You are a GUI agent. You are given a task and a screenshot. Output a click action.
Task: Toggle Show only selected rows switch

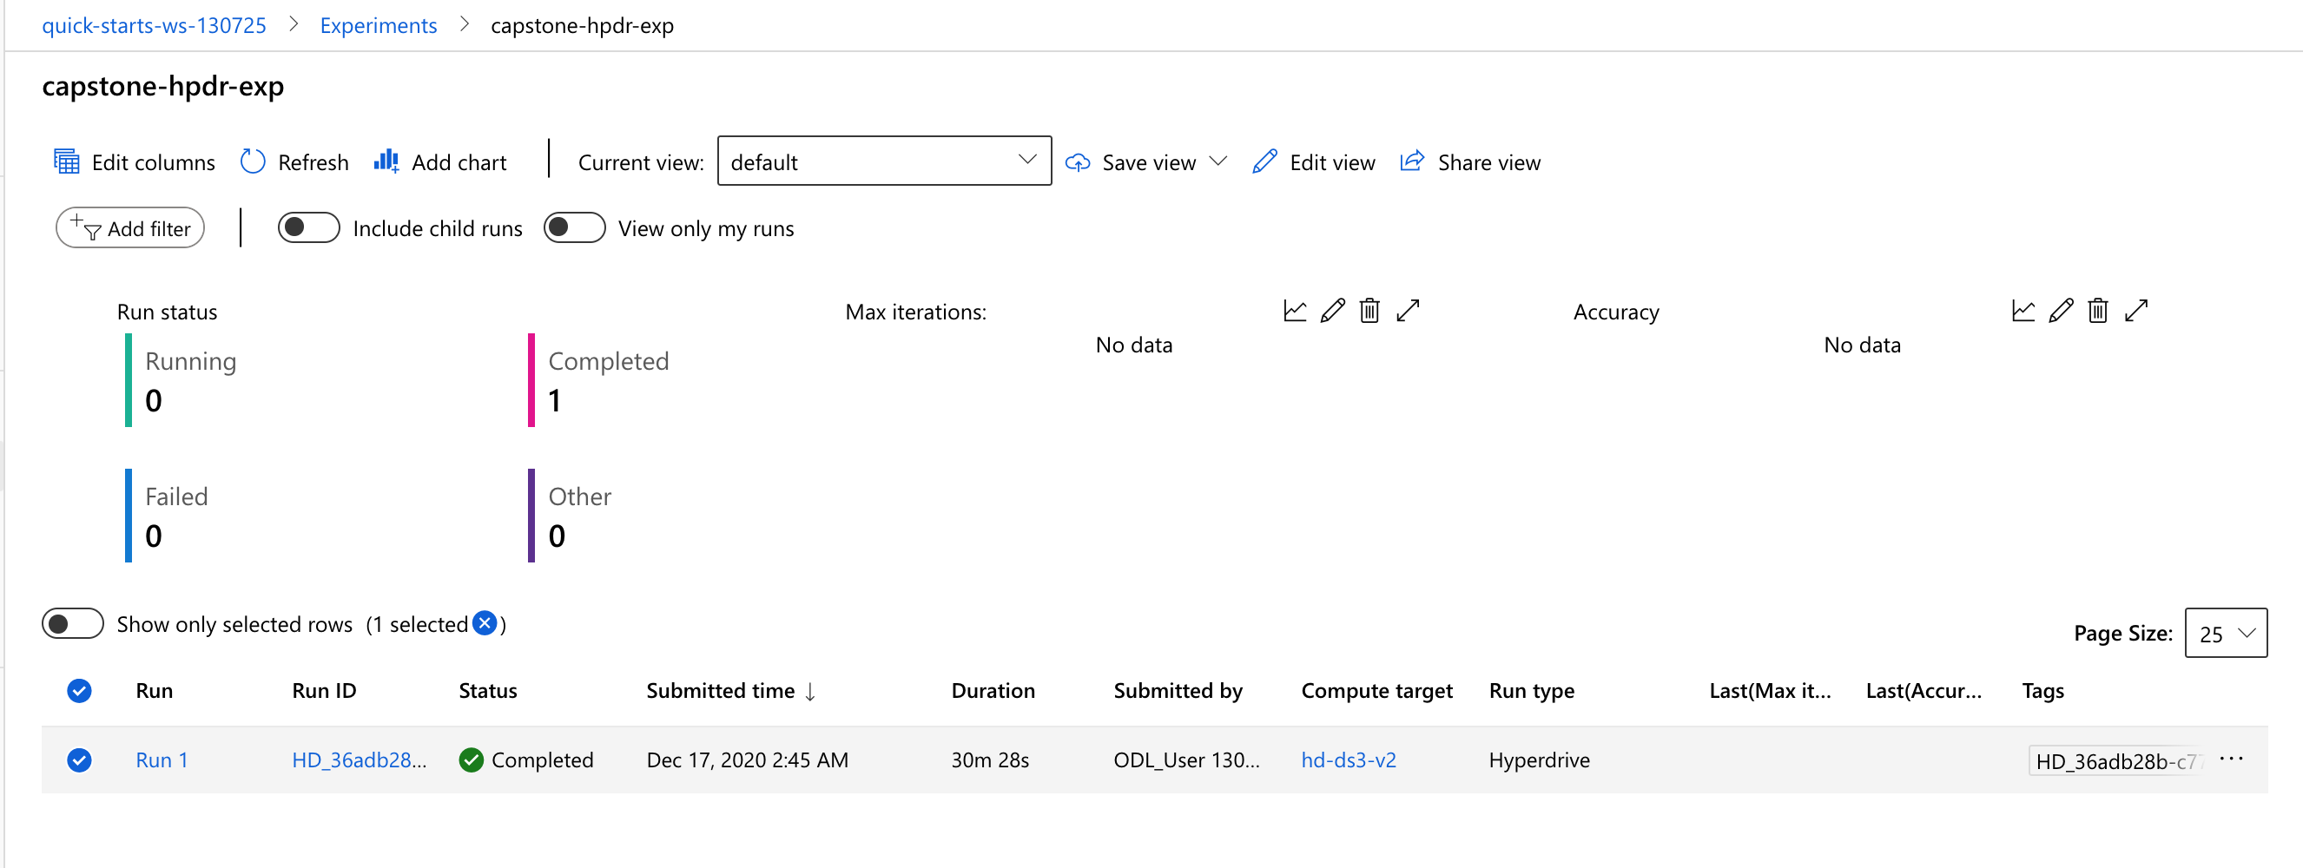click(x=72, y=623)
